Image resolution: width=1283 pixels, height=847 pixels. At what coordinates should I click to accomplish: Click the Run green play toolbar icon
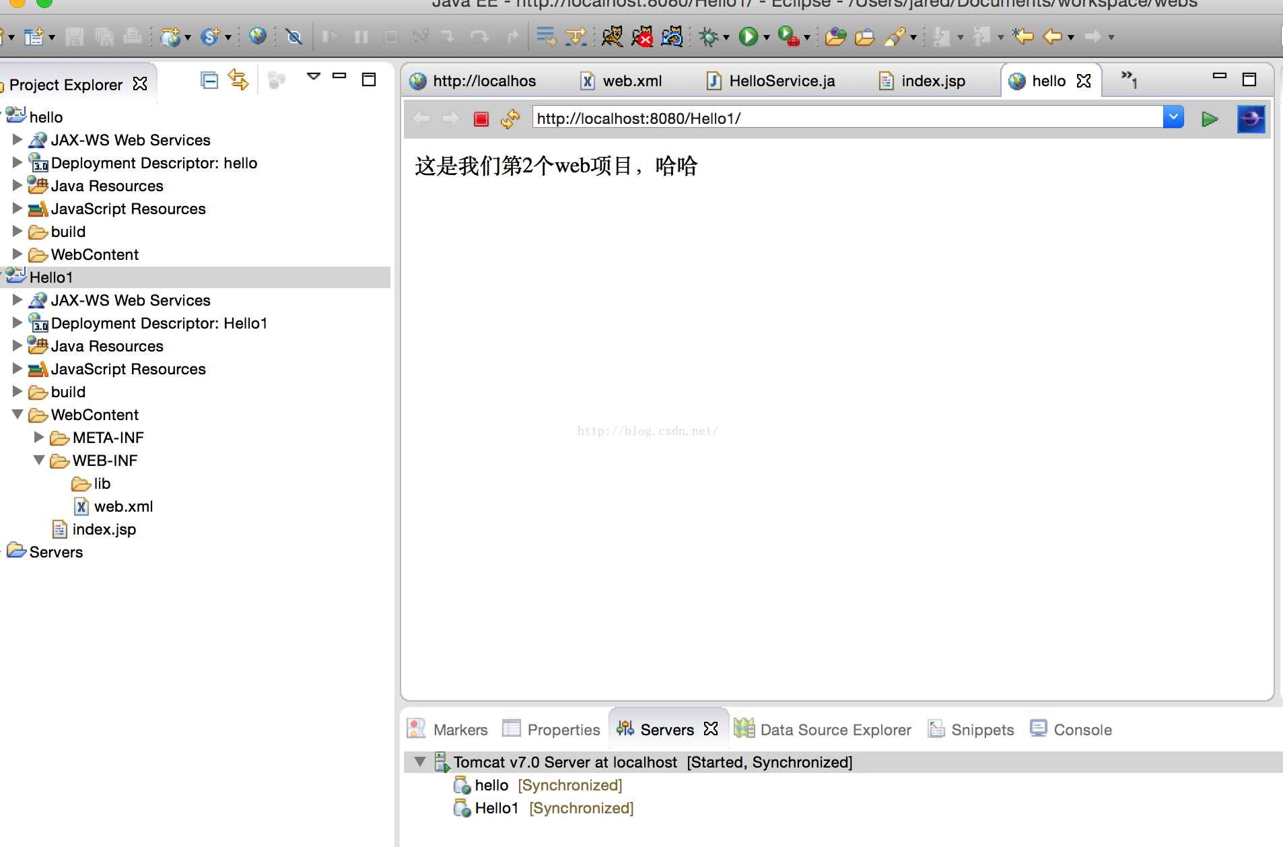tap(748, 36)
